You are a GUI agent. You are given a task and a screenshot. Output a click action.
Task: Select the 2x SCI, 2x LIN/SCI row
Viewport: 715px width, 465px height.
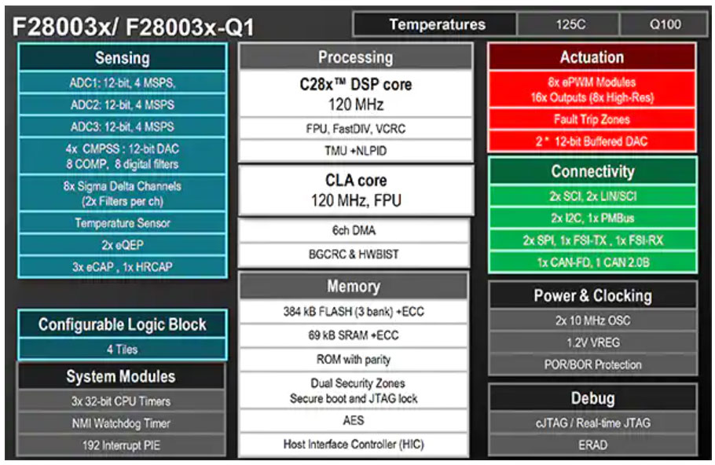pos(592,196)
